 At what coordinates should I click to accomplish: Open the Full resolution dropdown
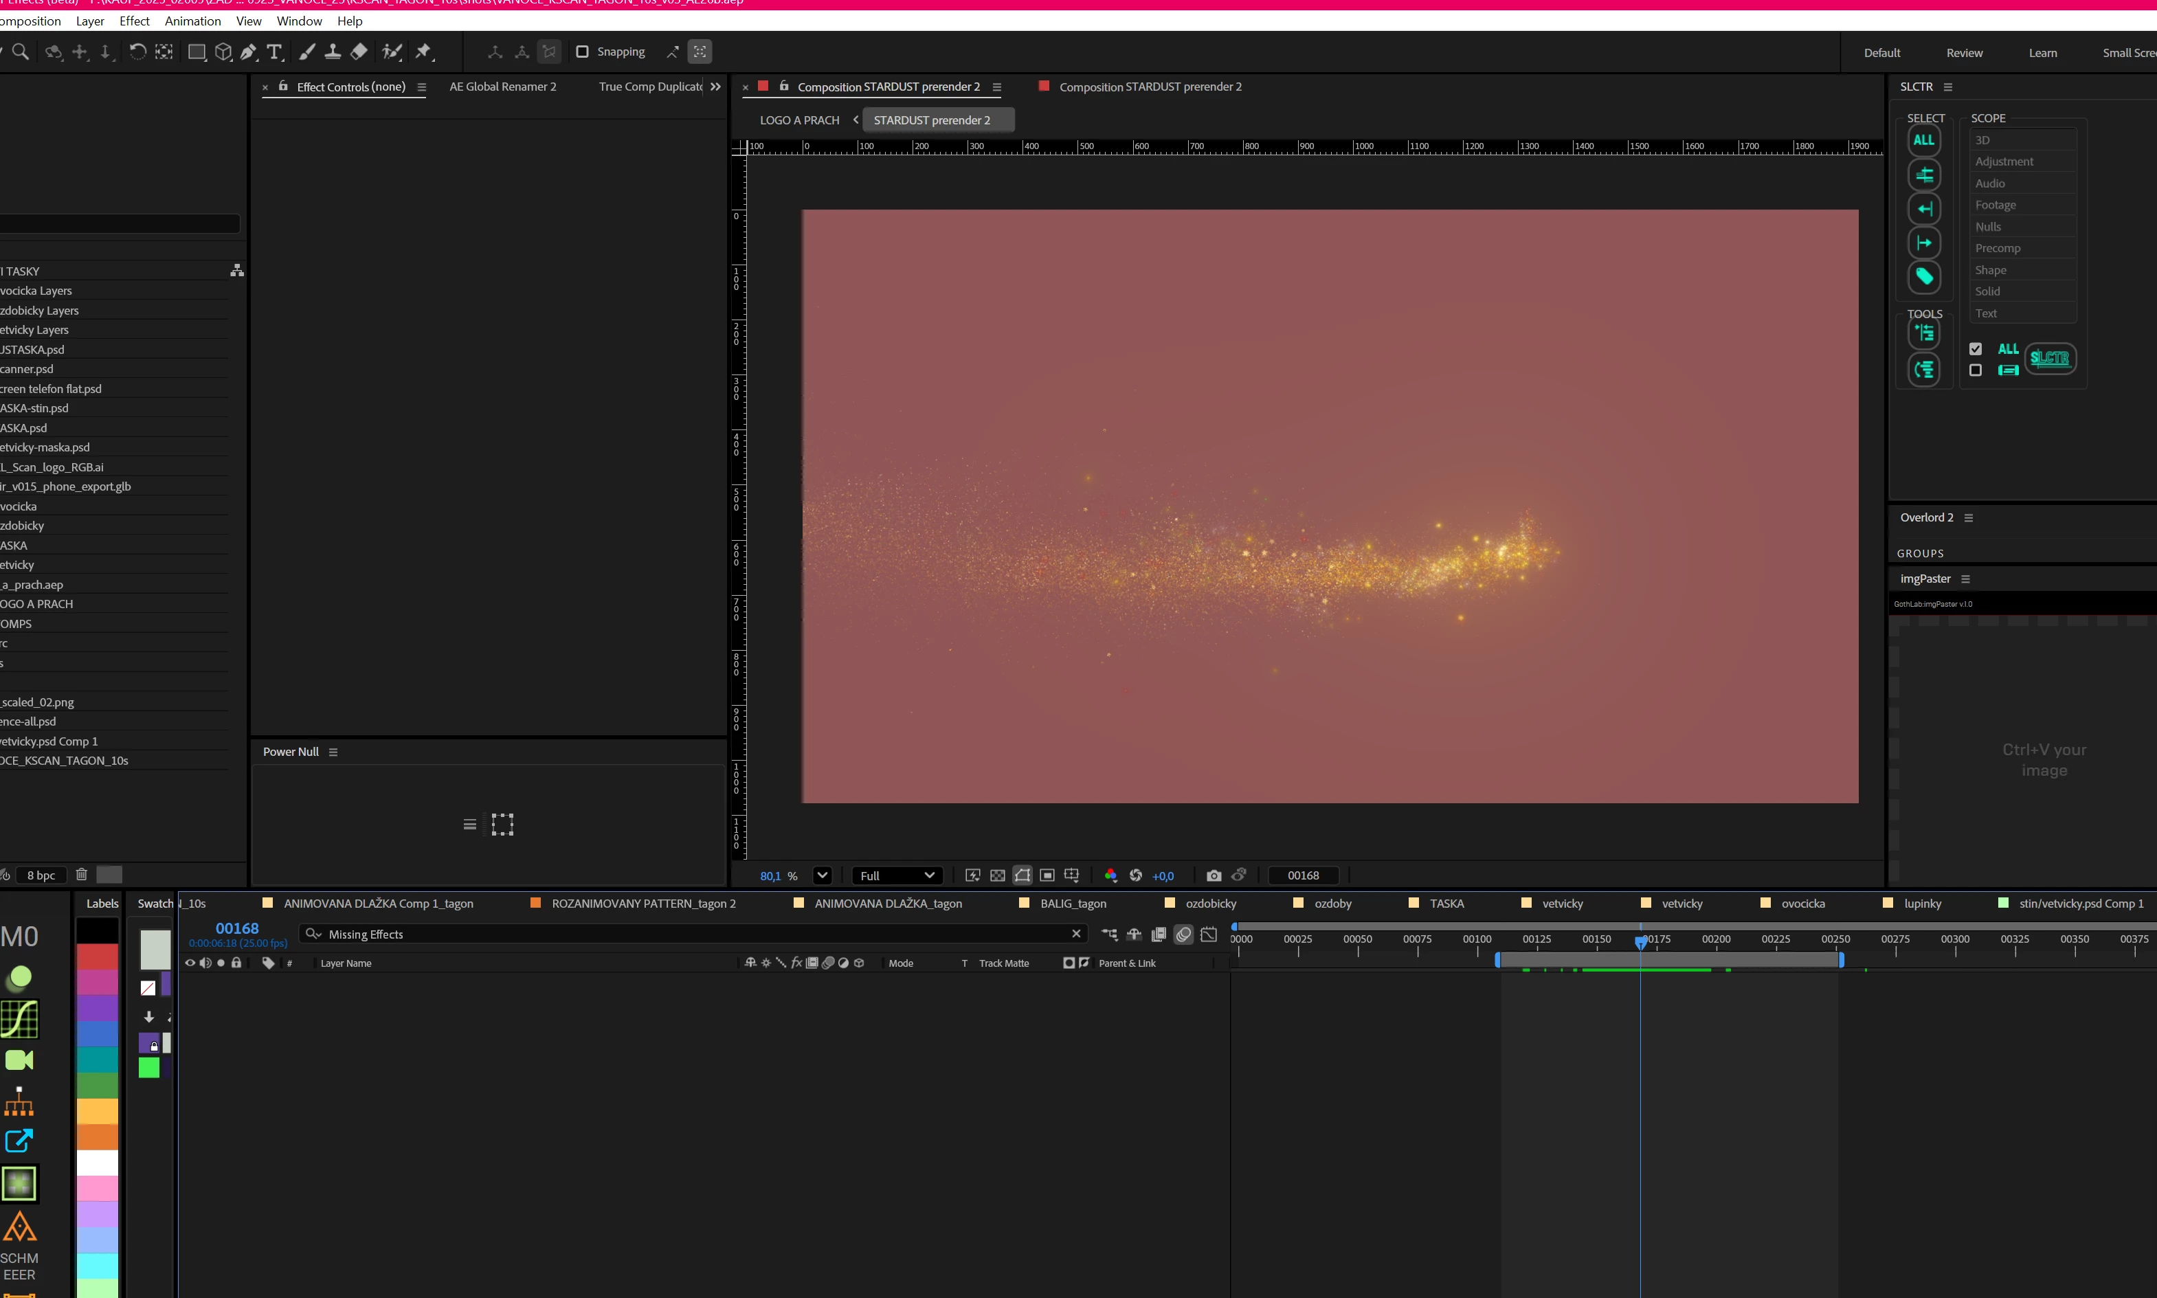[897, 875]
